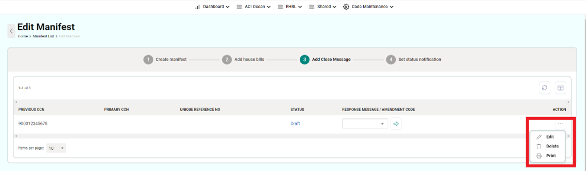Go back using the left chevron button
The image size is (586, 171).
(x=11, y=31)
